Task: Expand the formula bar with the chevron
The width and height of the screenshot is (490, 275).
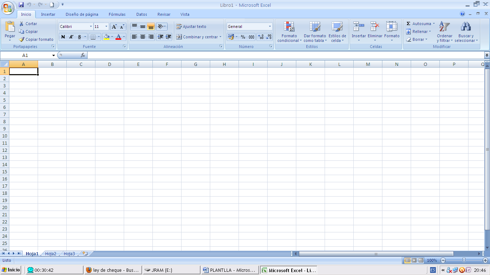Action: pyautogui.click(x=487, y=55)
